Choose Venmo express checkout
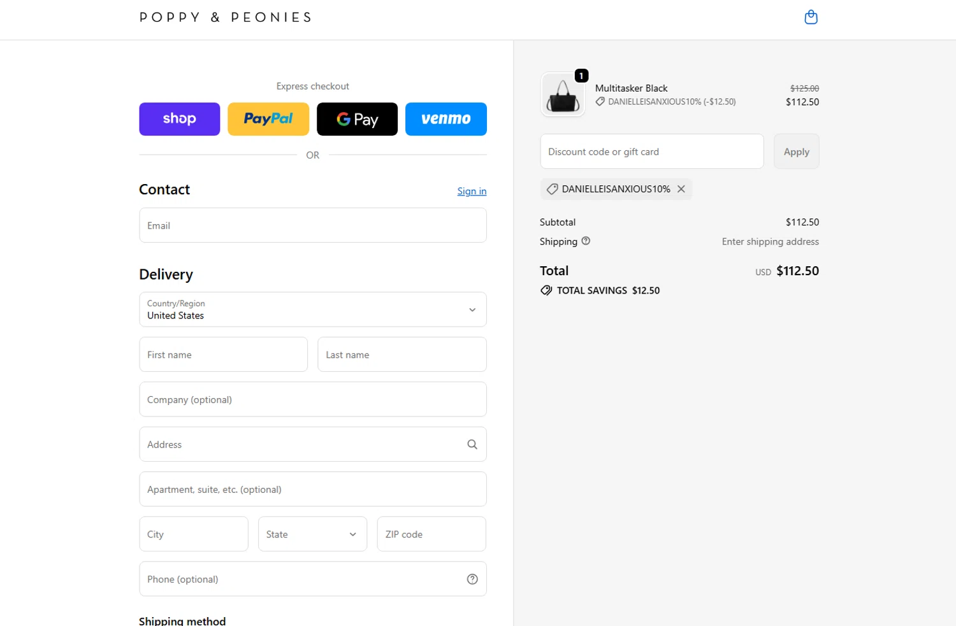Viewport: 956px width, 626px height. (446, 119)
